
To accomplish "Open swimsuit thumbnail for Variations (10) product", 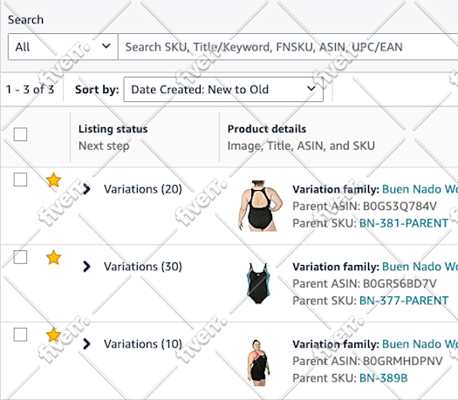I will (x=258, y=363).
